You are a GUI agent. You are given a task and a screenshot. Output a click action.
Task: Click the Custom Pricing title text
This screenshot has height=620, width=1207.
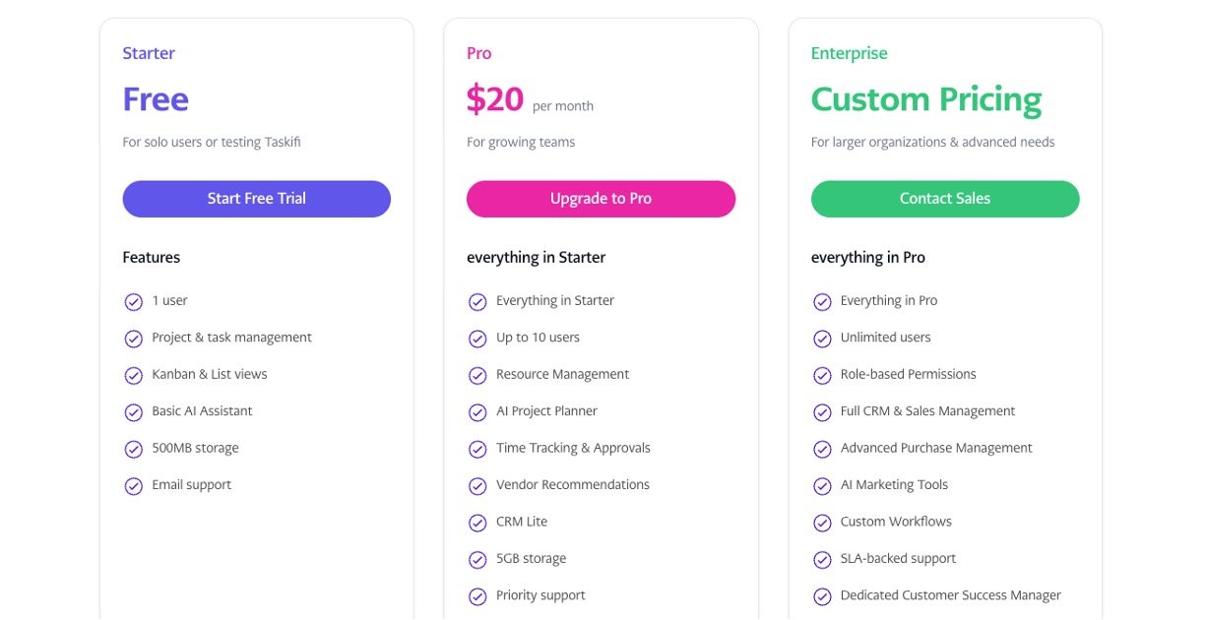pyautogui.click(x=925, y=99)
